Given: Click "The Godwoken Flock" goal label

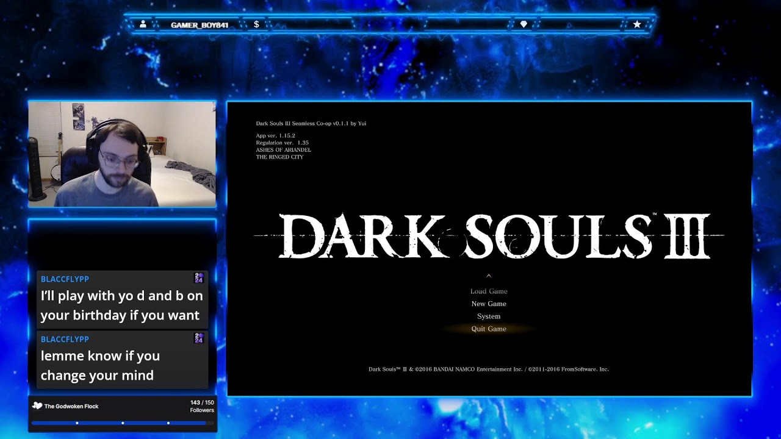Looking at the screenshot, I should 71,406.
